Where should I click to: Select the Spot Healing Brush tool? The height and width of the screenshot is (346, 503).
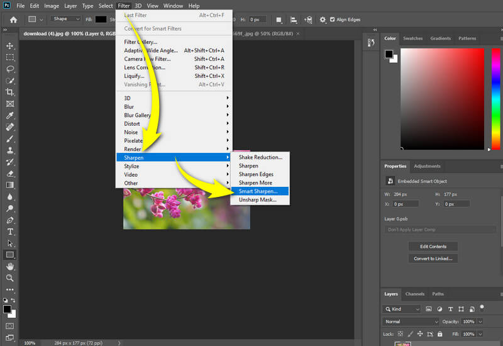[10, 127]
